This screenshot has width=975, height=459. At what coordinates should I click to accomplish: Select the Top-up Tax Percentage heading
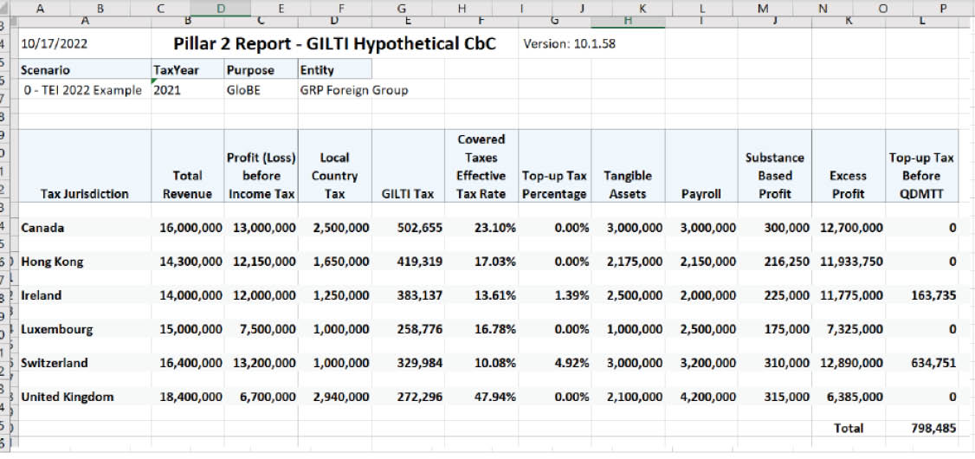555,166
